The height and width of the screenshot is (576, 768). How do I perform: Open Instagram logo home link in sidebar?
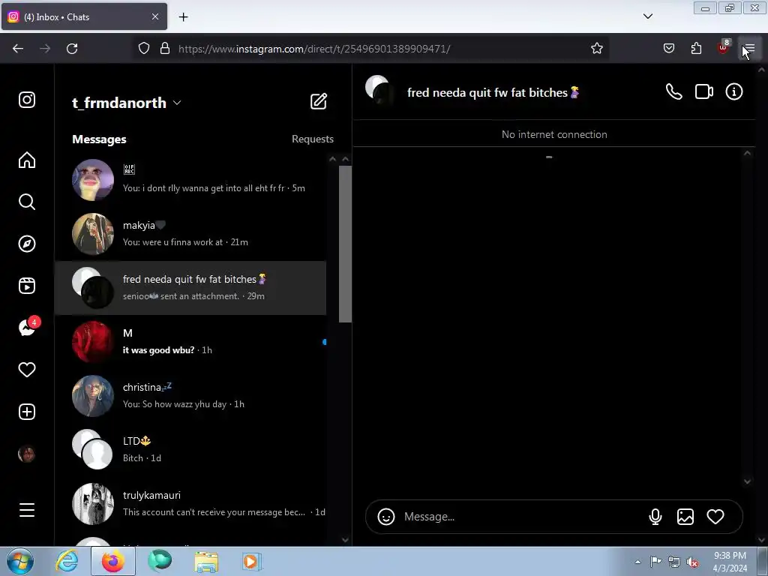(27, 100)
